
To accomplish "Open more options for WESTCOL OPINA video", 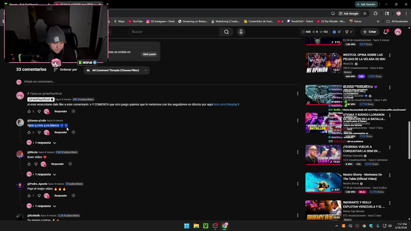I will (x=390, y=56).
